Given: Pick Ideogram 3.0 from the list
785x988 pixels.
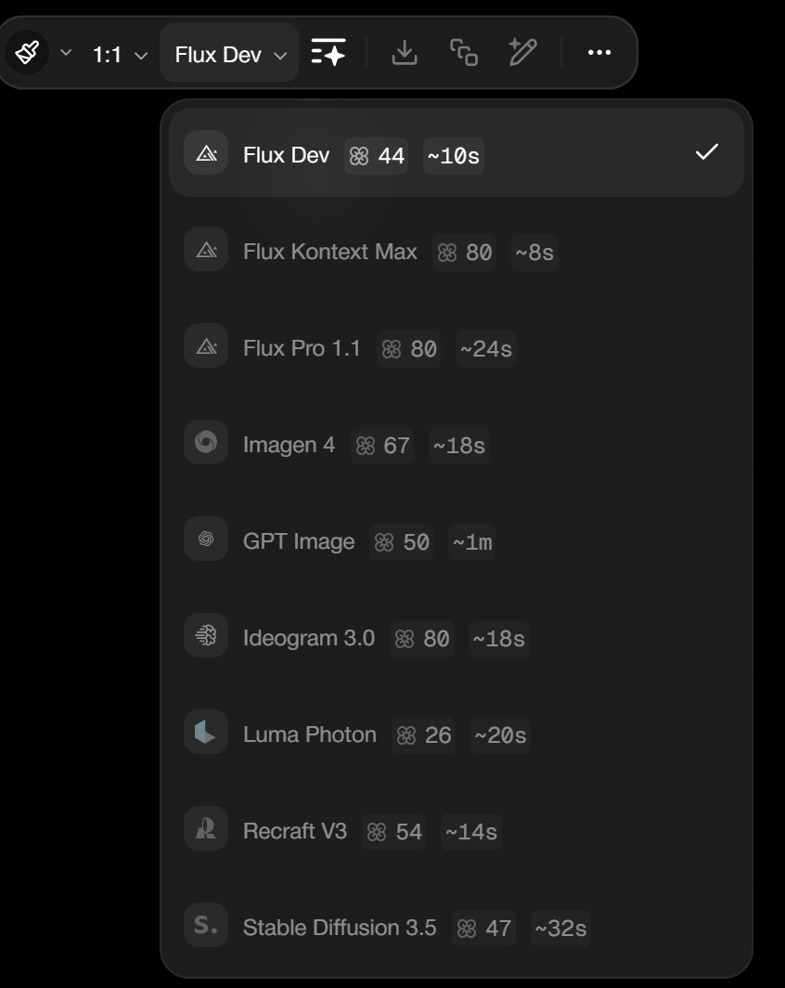Looking at the screenshot, I should (x=308, y=638).
